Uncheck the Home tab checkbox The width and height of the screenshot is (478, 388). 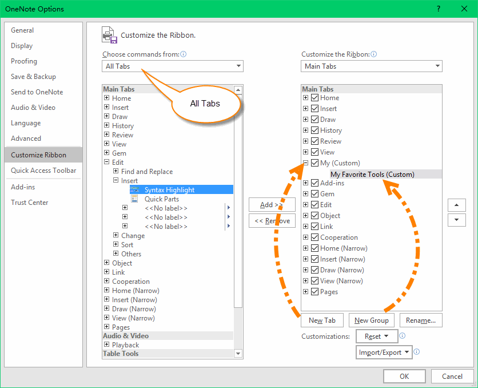tap(315, 98)
